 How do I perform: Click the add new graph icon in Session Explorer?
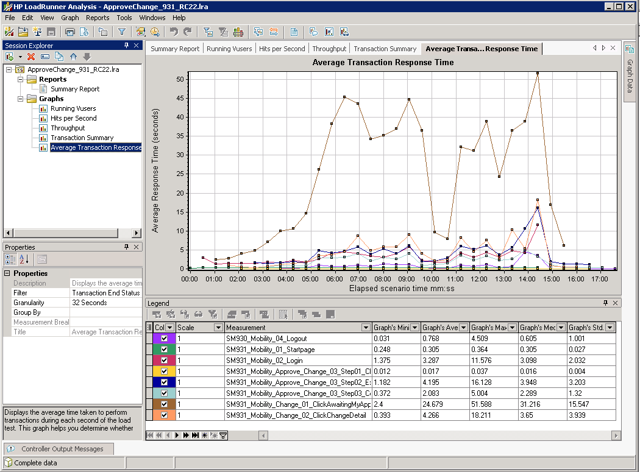point(10,57)
